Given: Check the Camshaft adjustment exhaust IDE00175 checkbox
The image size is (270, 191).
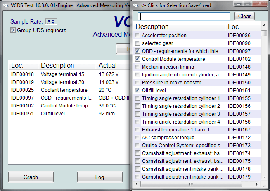Looking at the screenshot, I should point(137,161).
